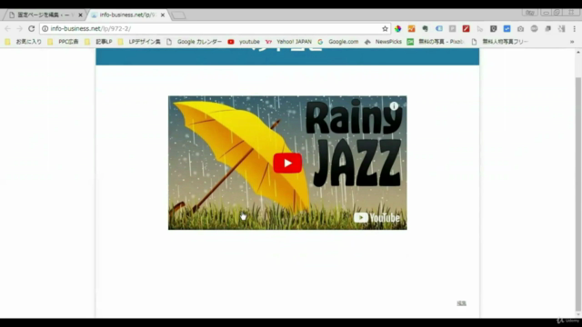Click the red pen extension icon
Viewport: 582px width, 327px height.
[x=466, y=28]
